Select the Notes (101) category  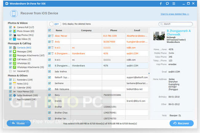pos(22,83)
